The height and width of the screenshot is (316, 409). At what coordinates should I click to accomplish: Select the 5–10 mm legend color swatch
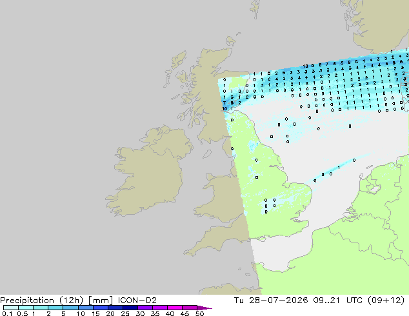tap(70, 308)
